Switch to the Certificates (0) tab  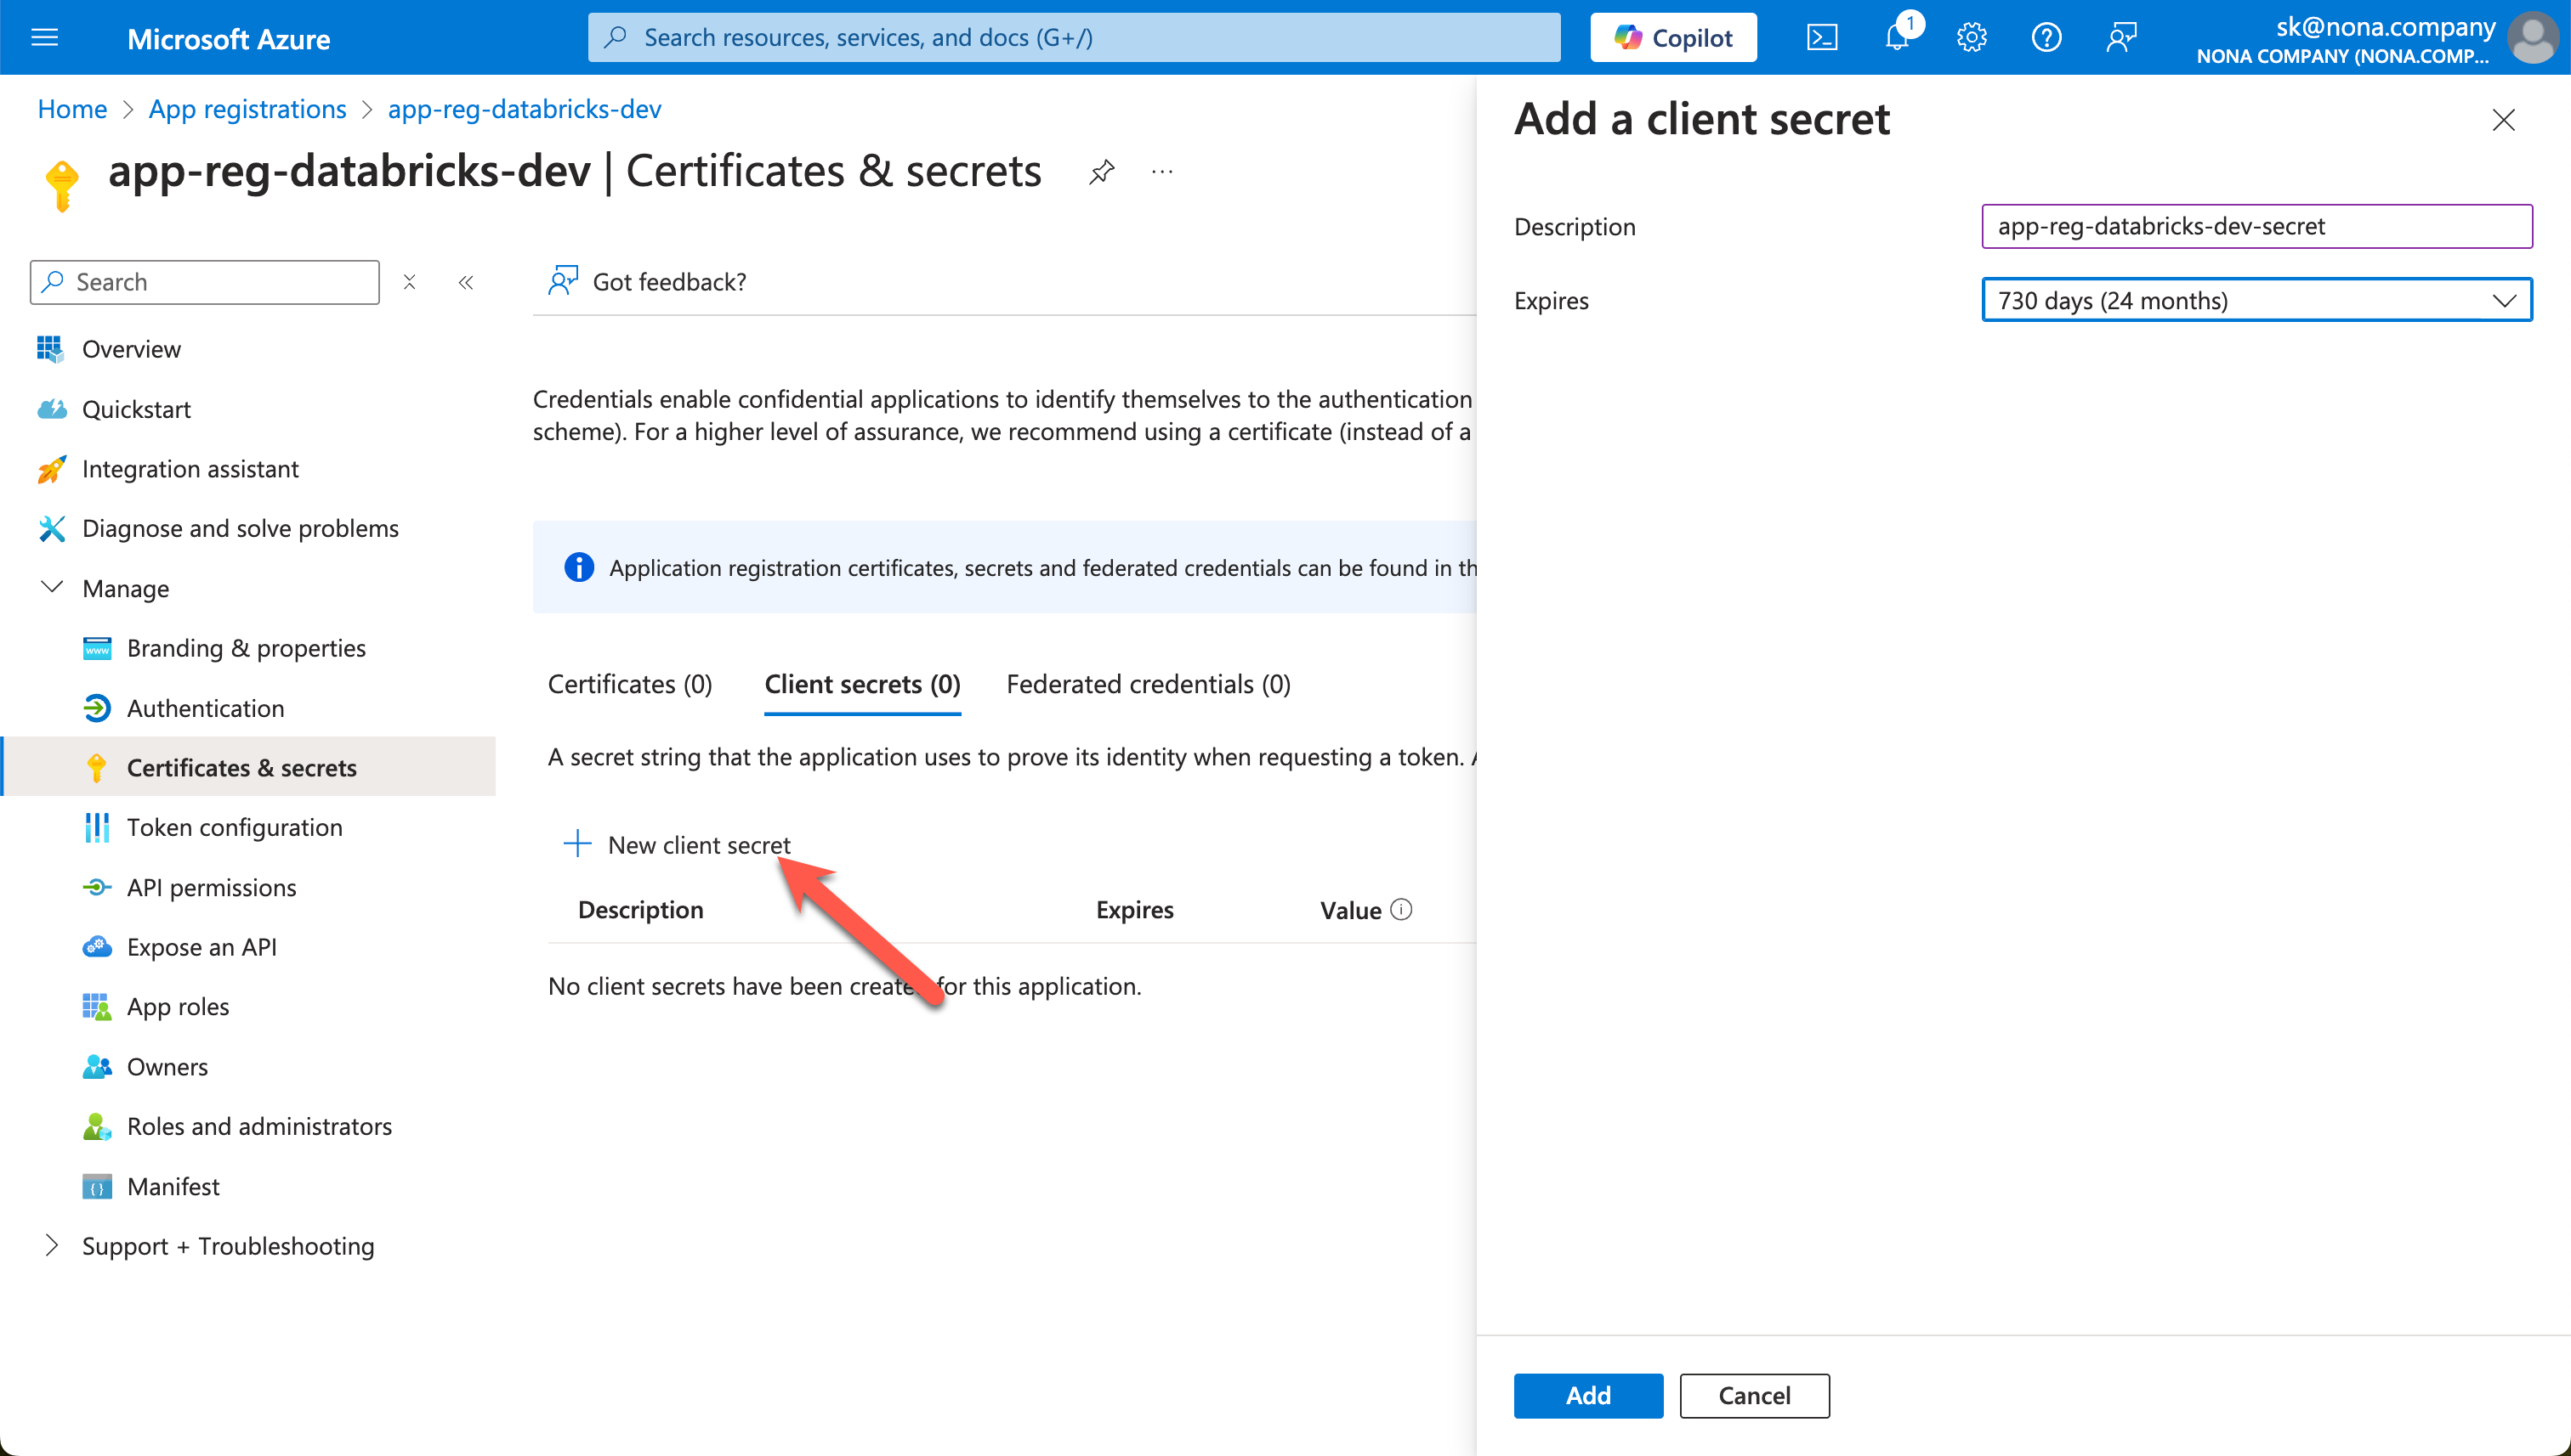629,684
